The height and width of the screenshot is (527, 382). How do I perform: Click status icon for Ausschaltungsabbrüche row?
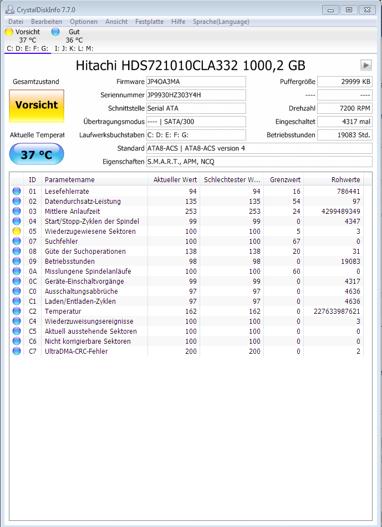[17, 291]
